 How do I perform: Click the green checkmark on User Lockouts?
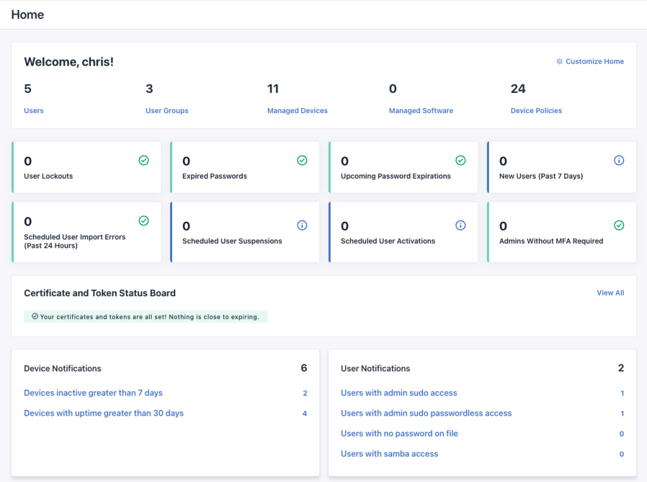click(x=144, y=160)
